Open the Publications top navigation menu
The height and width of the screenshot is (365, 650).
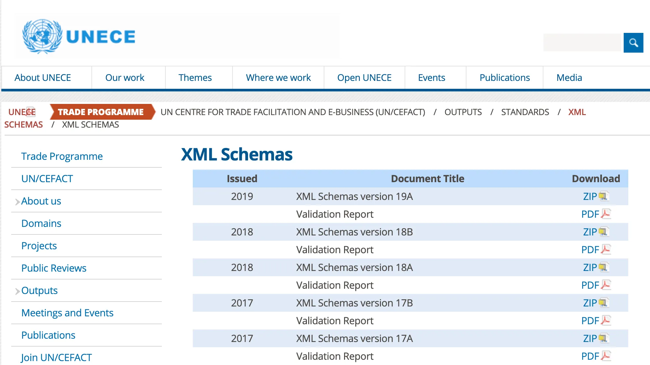pos(504,78)
